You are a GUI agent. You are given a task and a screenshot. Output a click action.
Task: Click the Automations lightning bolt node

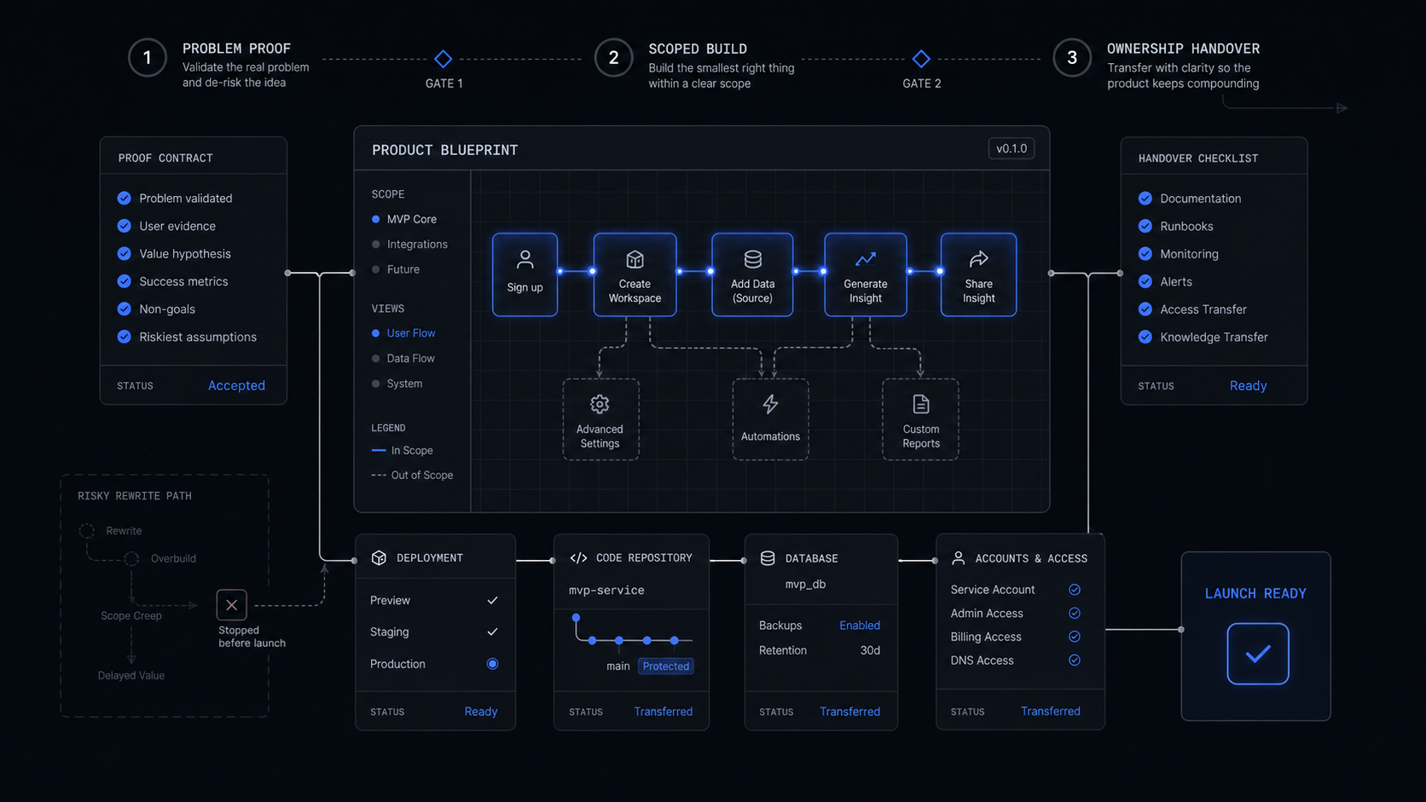tap(770, 419)
